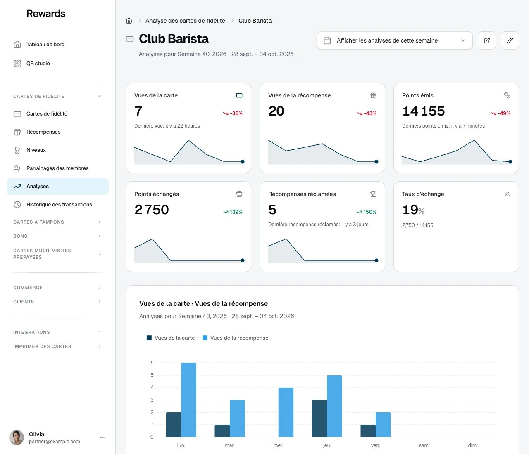Click the Récompenses gift icon
The image size is (529, 454).
pyautogui.click(x=17, y=132)
